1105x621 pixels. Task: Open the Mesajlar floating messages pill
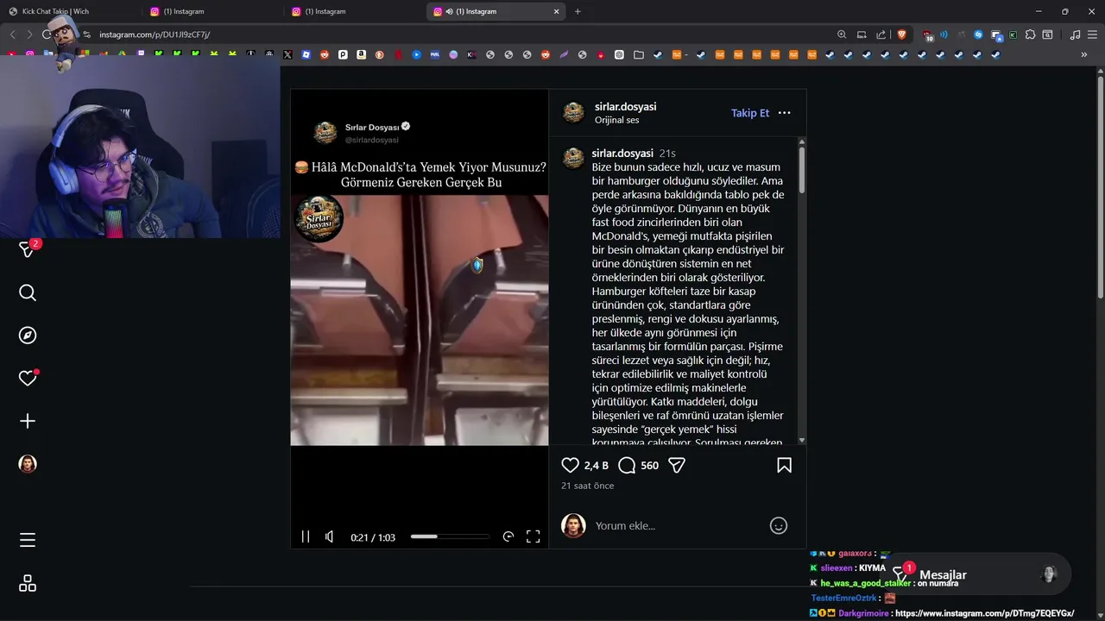978,574
